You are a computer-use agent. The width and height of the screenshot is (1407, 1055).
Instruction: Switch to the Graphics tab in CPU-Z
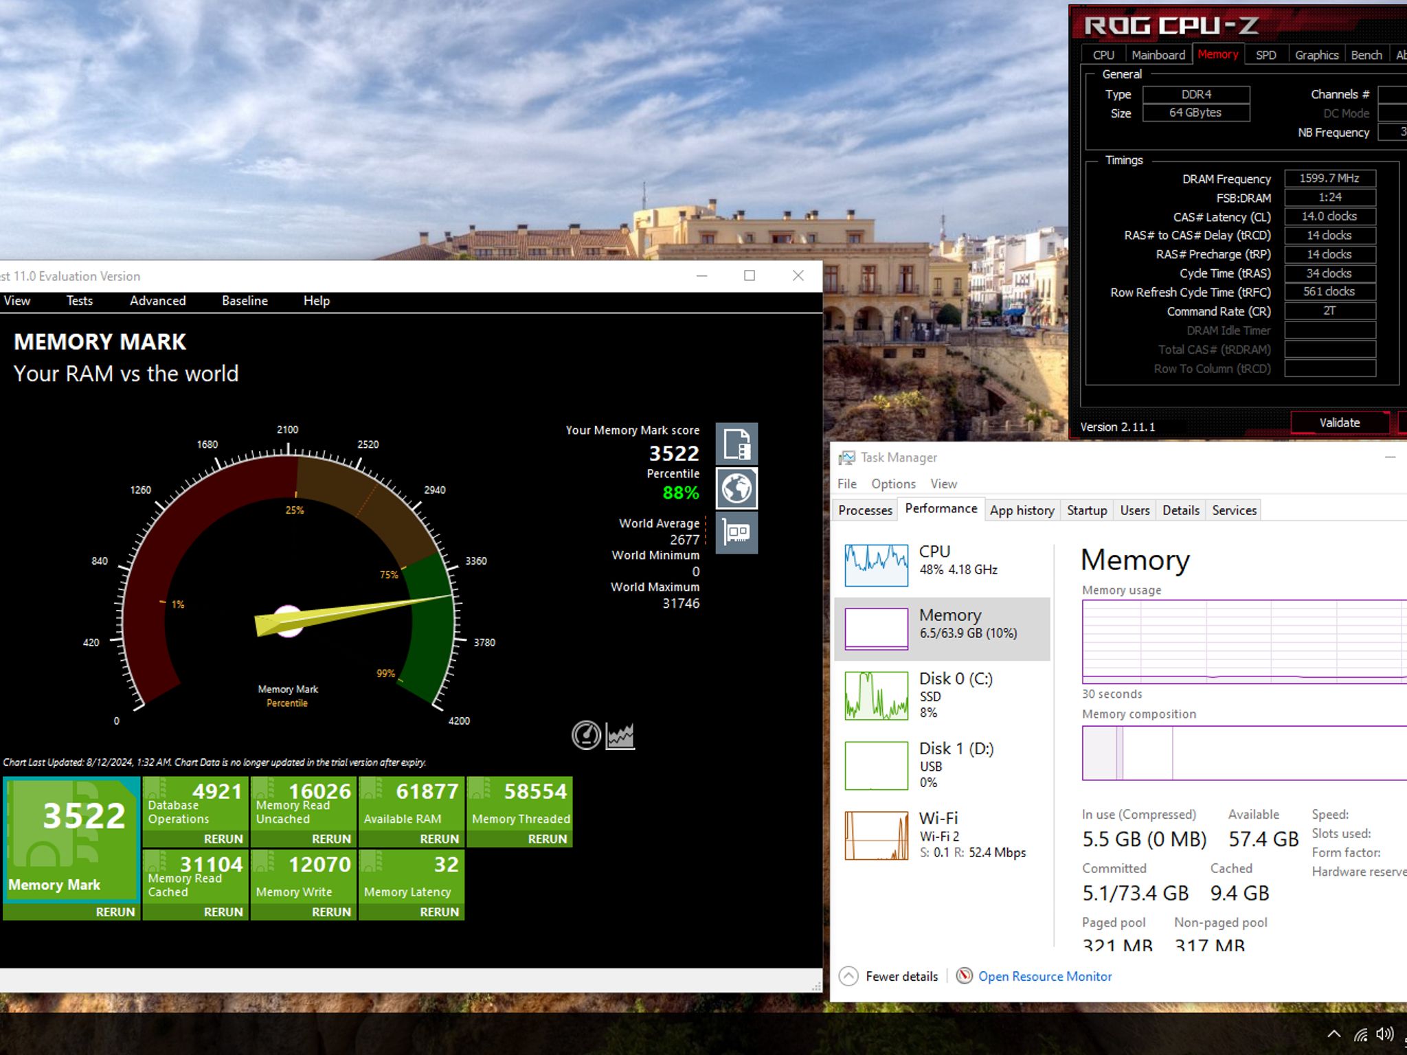1316,55
